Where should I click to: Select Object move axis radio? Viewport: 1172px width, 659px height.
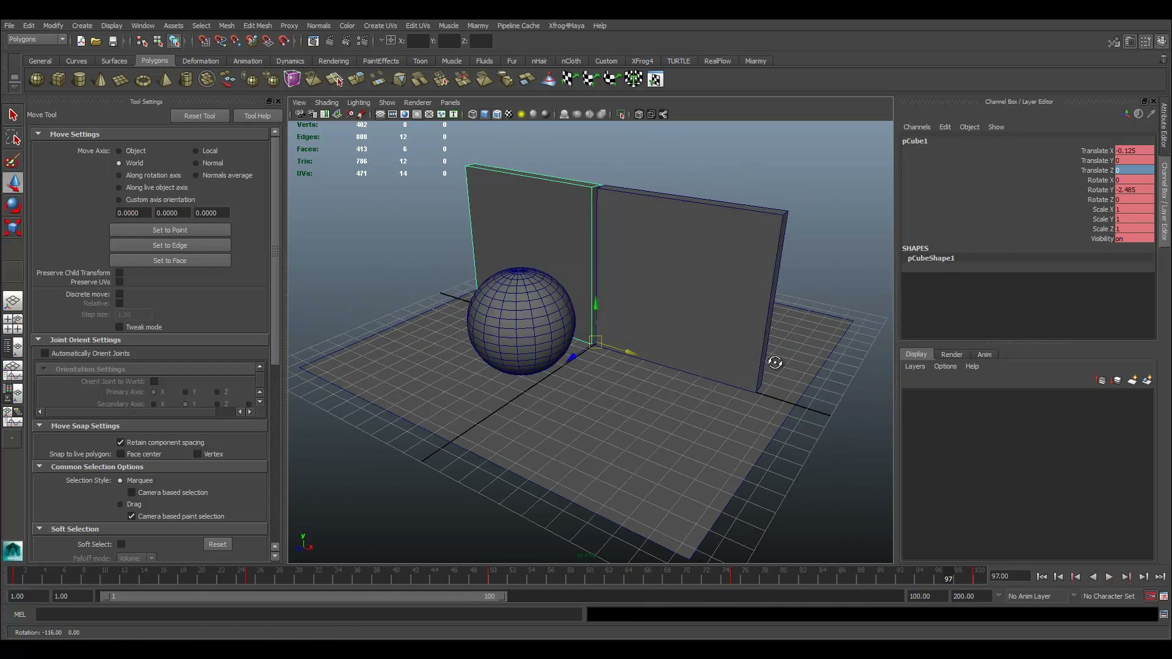(x=119, y=151)
